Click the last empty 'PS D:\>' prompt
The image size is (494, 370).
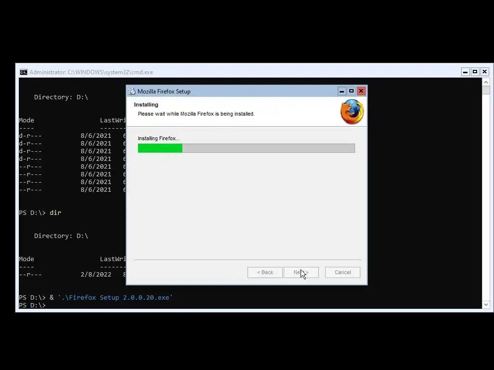coord(32,305)
